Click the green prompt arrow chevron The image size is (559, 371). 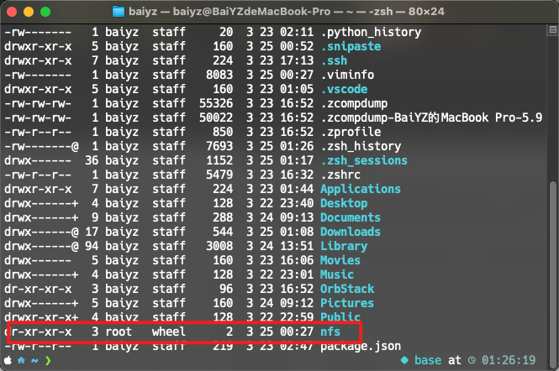pos(47,360)
